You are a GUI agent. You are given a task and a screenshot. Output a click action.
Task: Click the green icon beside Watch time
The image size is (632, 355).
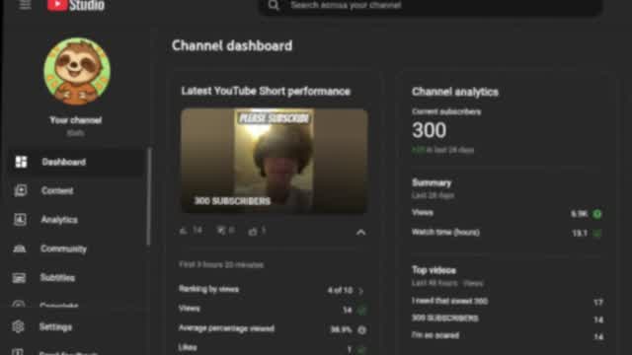(x=597, y=233)
